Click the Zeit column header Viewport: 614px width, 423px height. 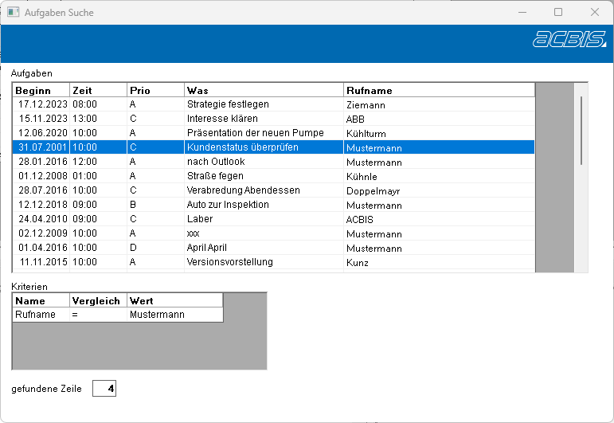[98, 90]
